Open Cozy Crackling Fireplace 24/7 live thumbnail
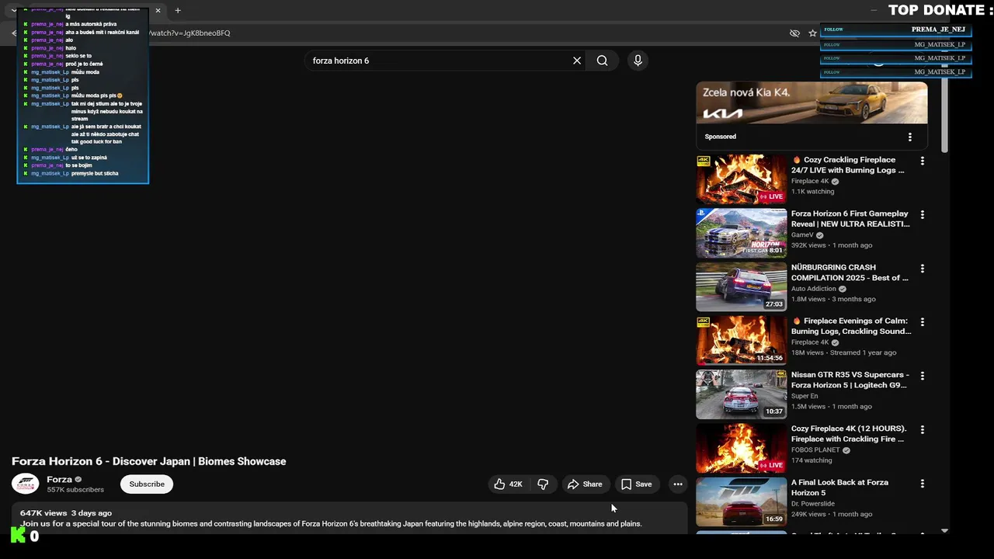994x559 pixels. coord(742,179)
